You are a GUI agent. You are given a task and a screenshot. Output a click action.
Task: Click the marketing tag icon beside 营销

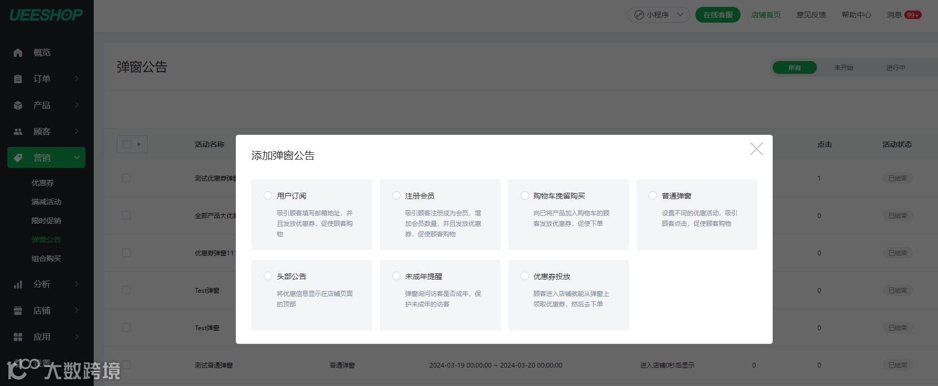tap(18, 157)
